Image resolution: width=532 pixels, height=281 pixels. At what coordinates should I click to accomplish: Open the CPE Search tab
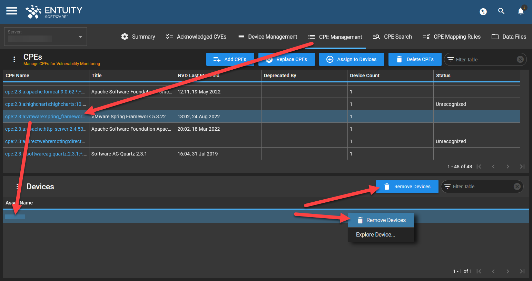tap(392, 37)
